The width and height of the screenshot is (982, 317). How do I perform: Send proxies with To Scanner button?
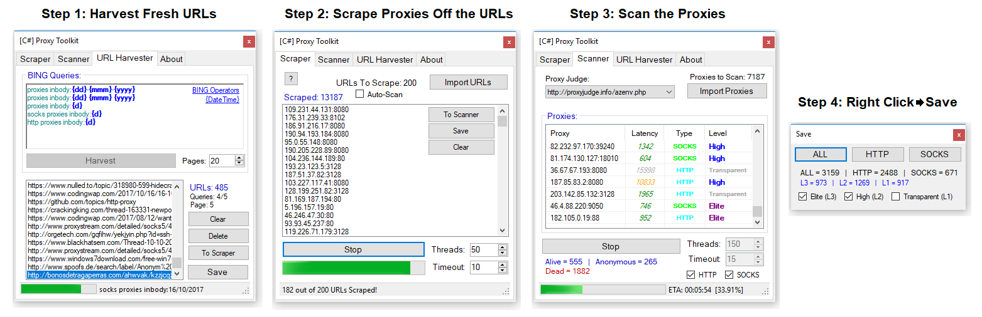coord(461,115)
